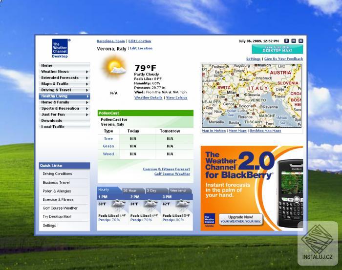Screen dimensions: 342x270
Task: Click the Weather Channel Mobile logo in ad
Action: [210, 220]
